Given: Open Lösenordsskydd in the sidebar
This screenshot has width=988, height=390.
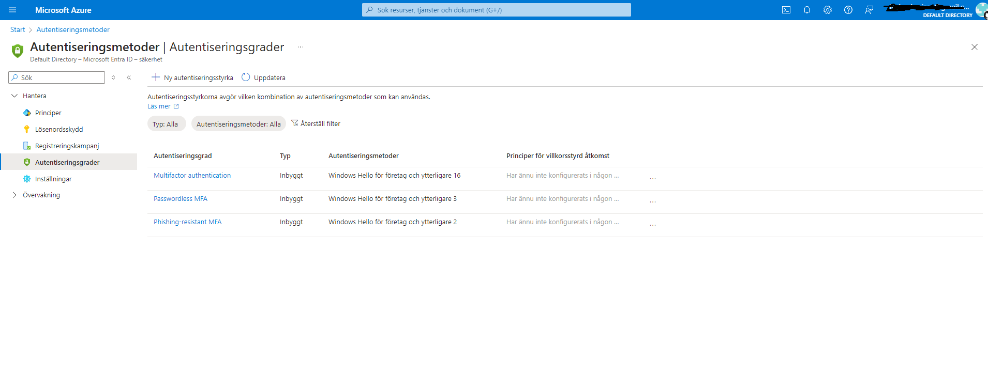Looking at the screenshot, I should (59, 129).
